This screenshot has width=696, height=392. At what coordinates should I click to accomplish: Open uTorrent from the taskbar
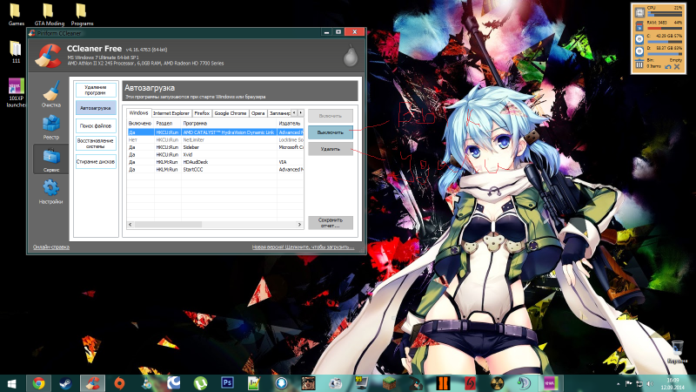coord(201,383)
